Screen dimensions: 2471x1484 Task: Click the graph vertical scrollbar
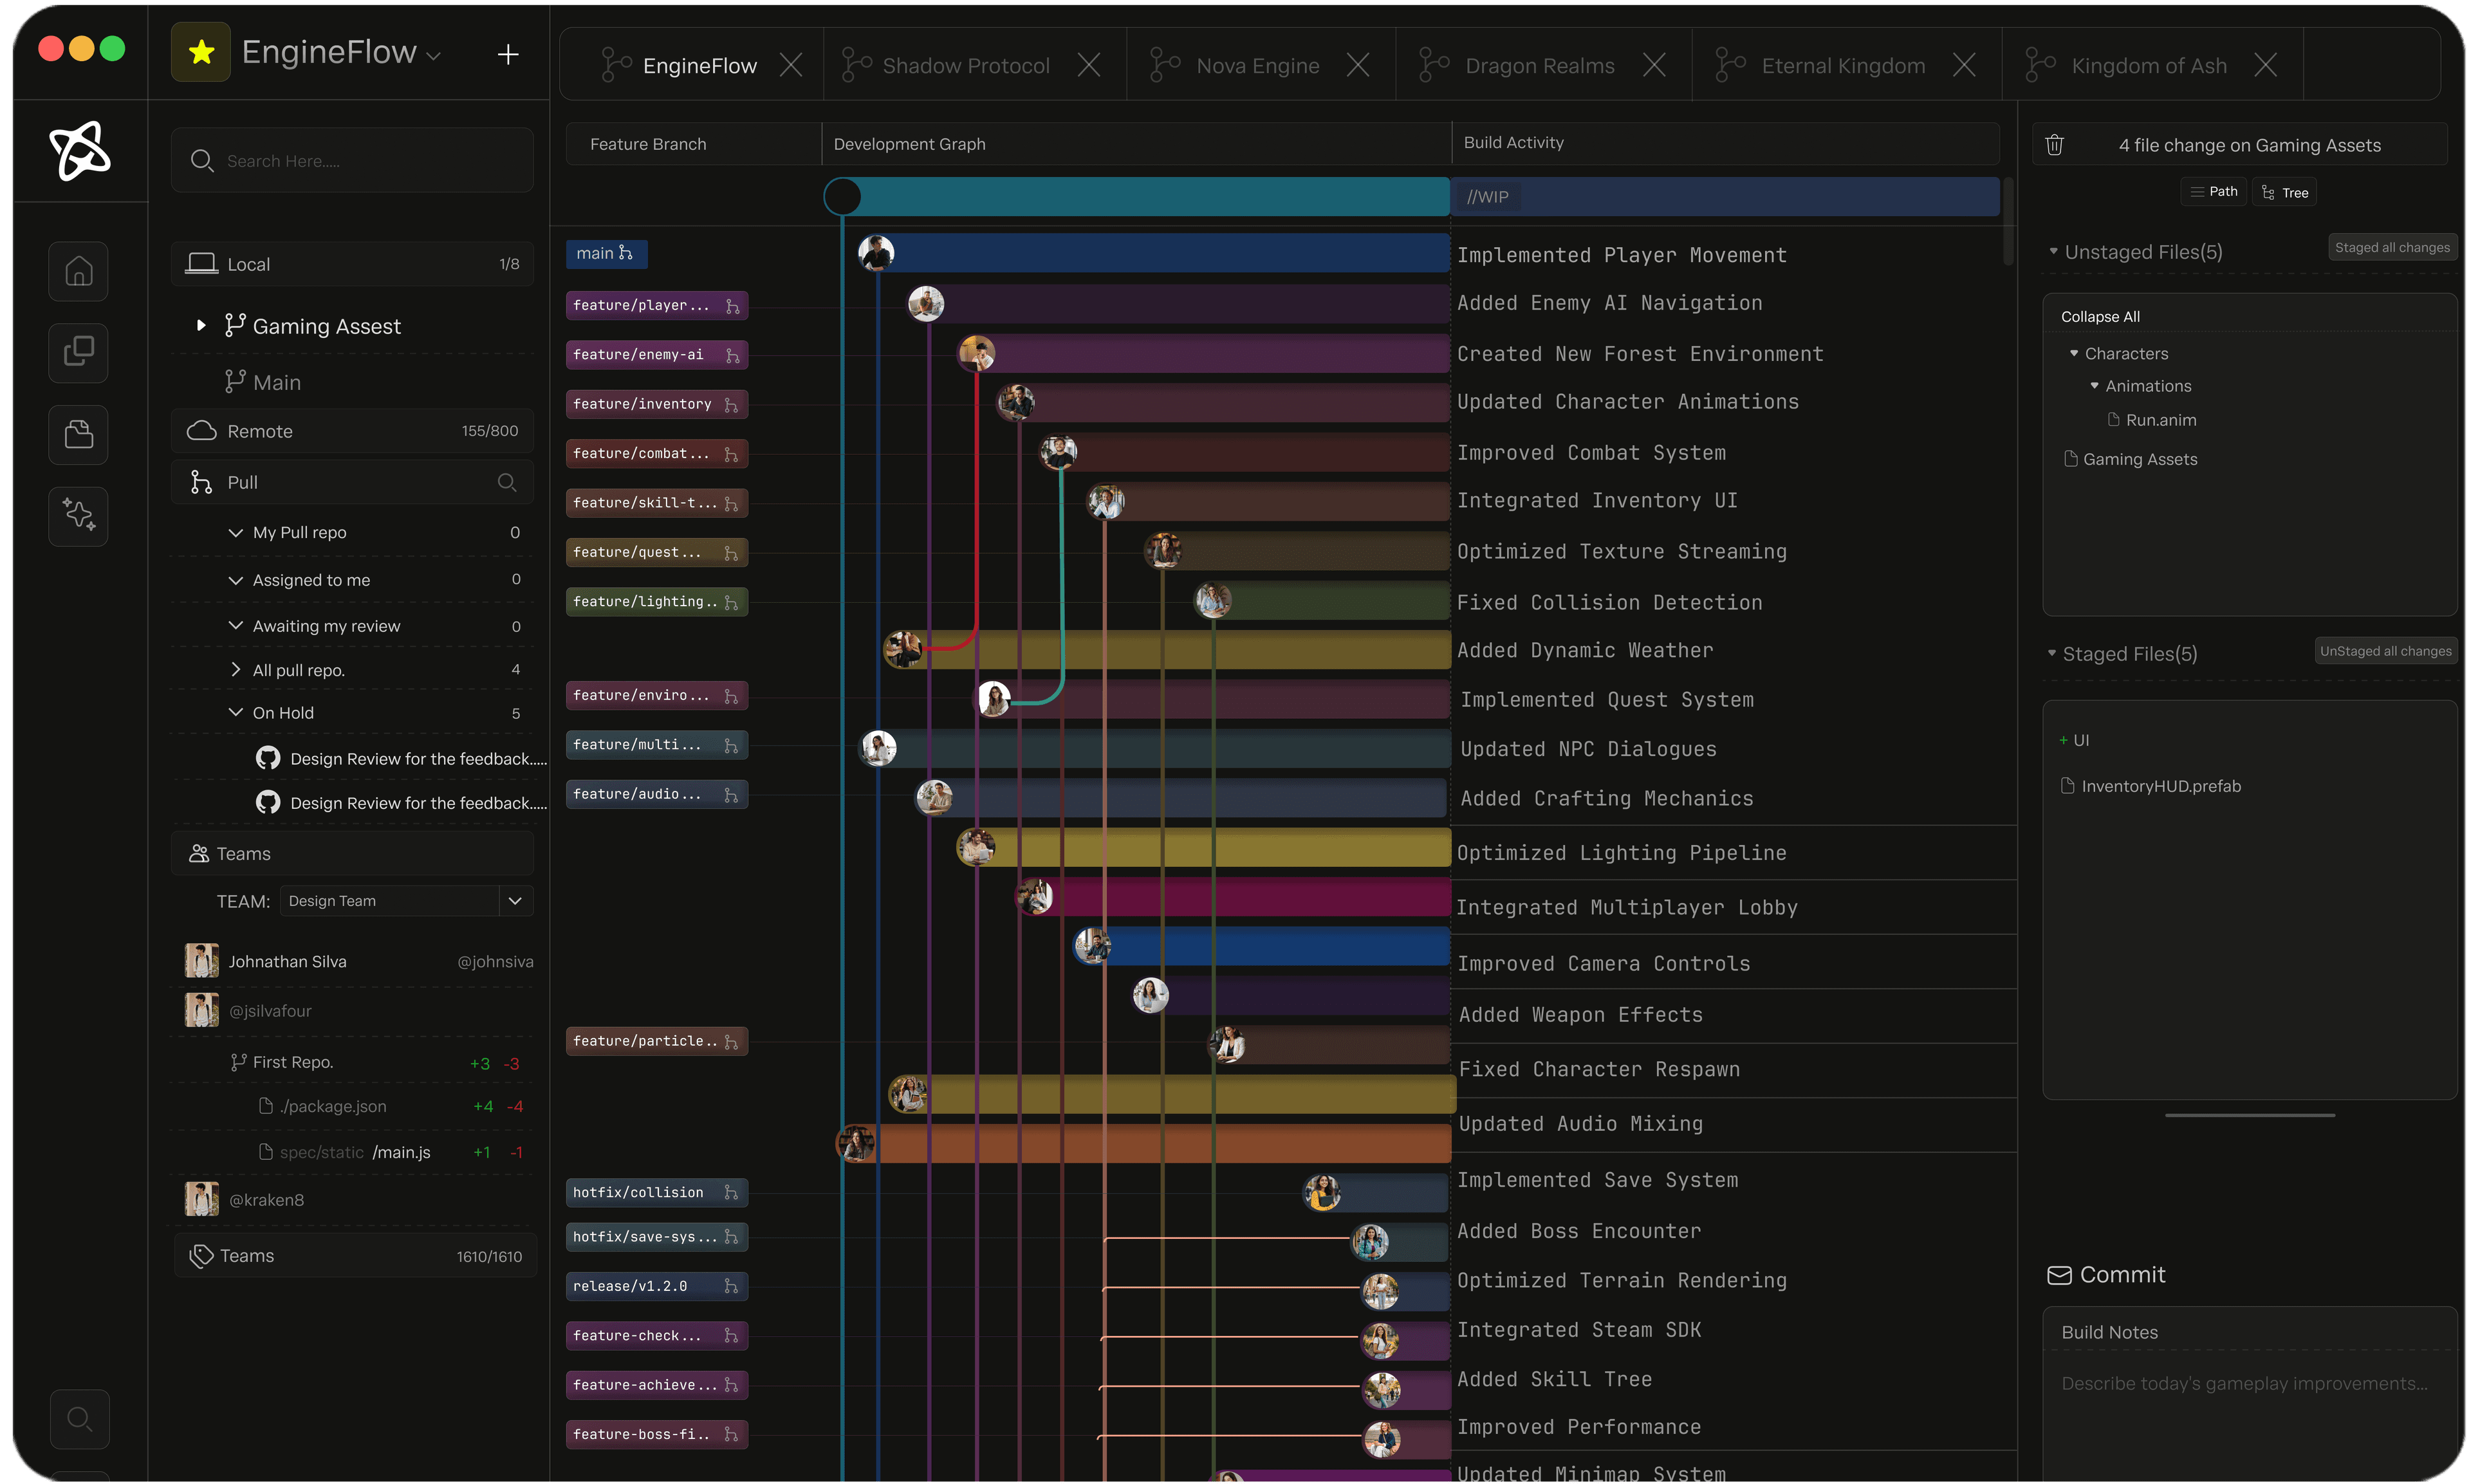pyautogui.click(x=2008, y=221)
